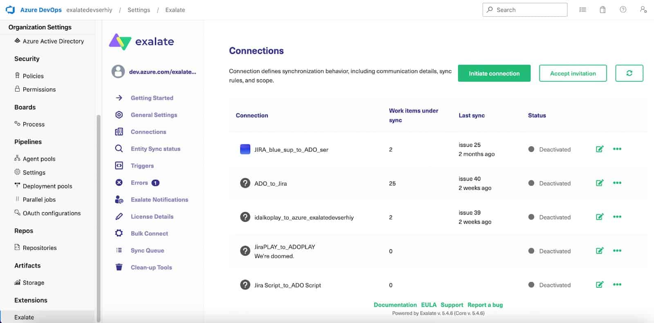Click Accept invitation button
Screen dimensions: 654x323
[x=573, y=73]
